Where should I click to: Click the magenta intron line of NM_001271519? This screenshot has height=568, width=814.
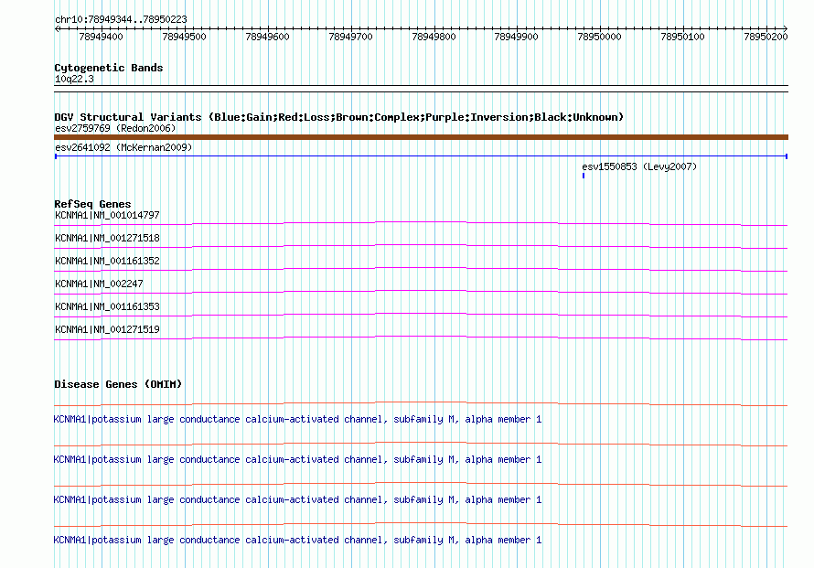[421, 337]
